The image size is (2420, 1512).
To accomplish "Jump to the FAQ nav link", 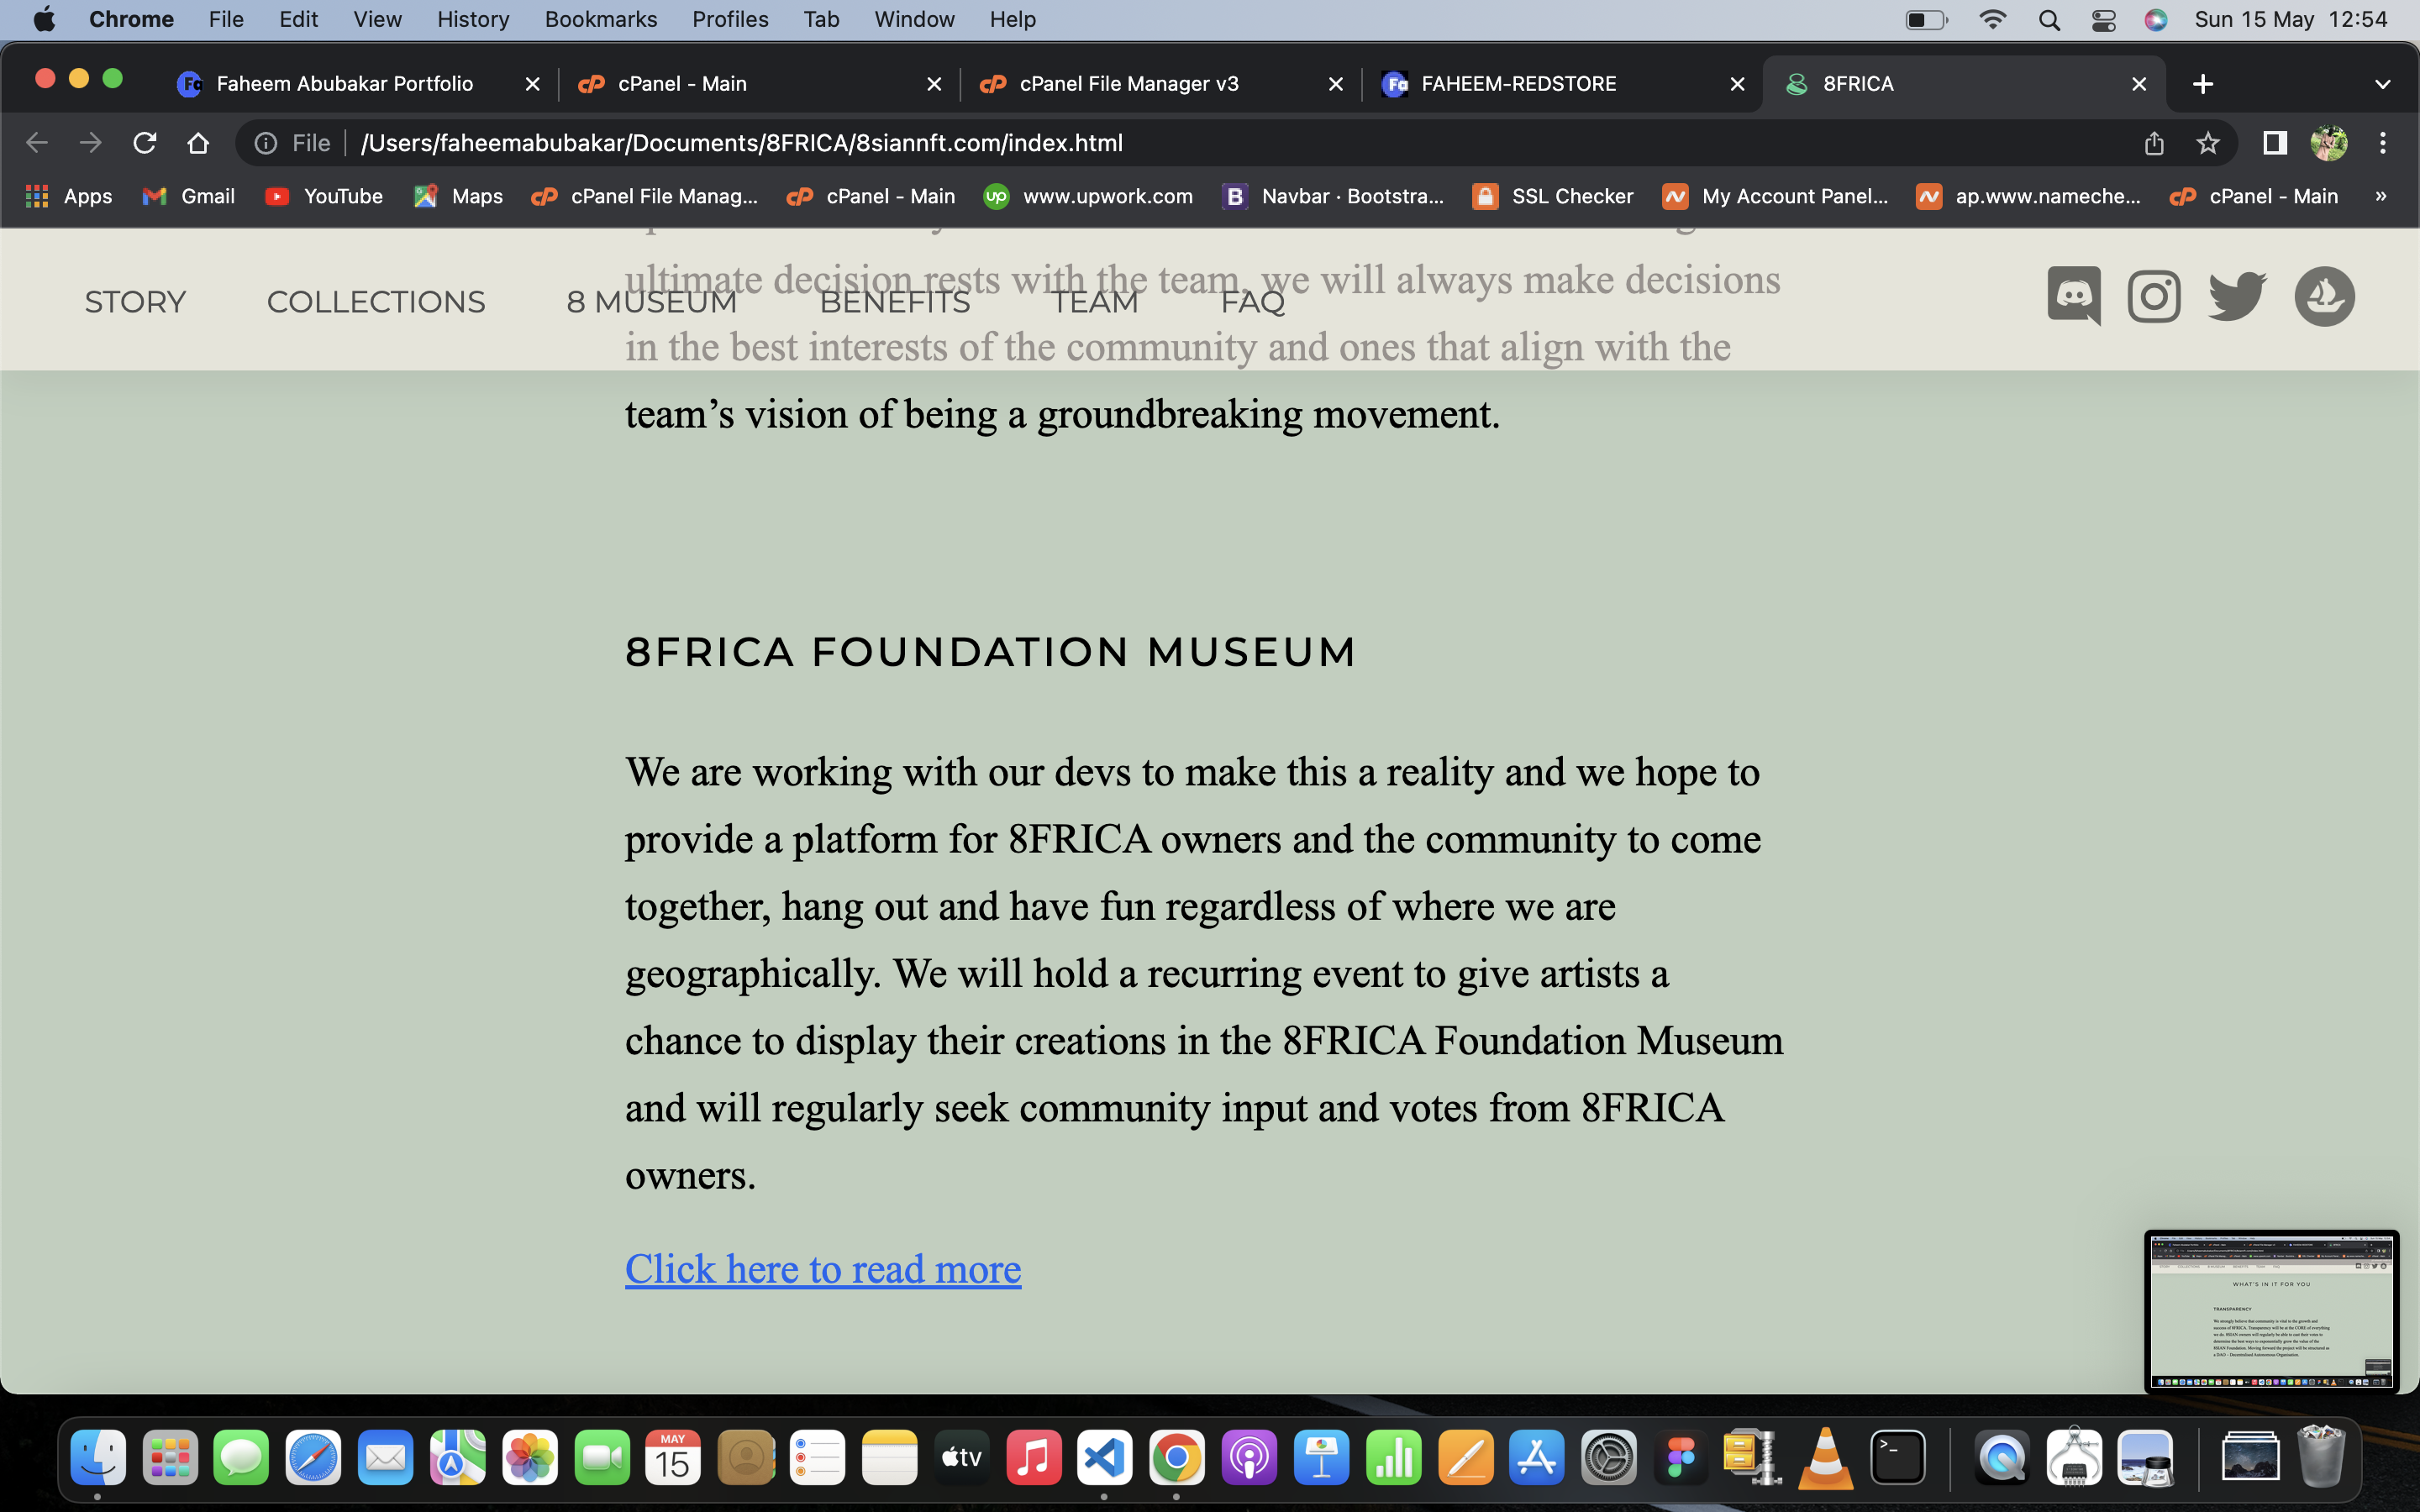I will click(1252, 302).
